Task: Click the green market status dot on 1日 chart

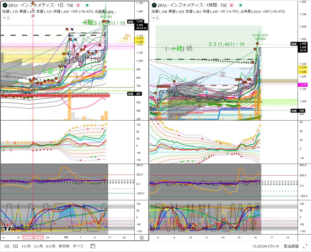Action: click(87, 5)
